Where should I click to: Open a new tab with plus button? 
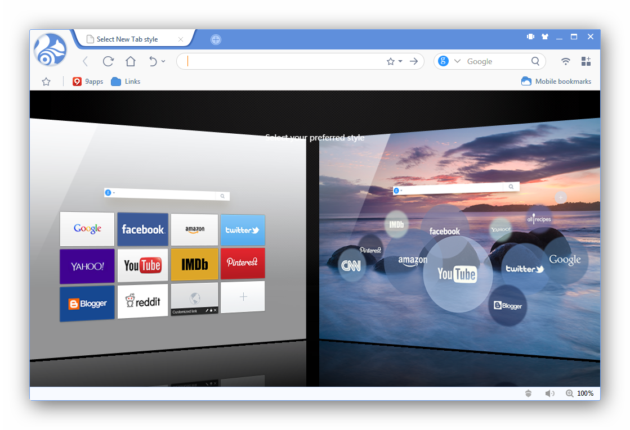216,40
